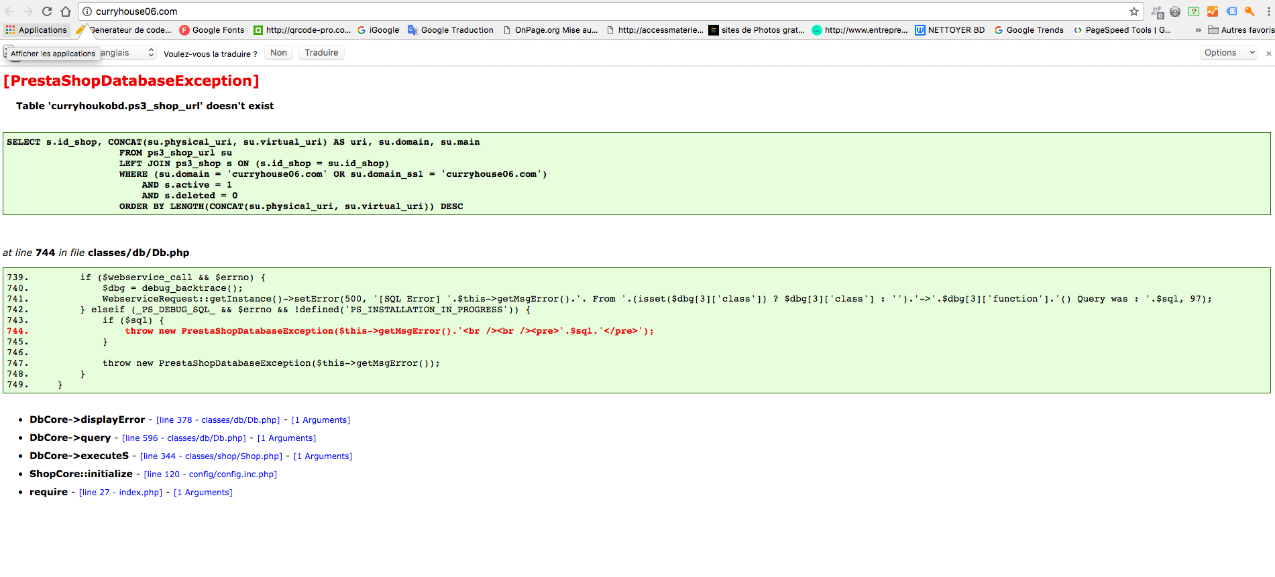Open the orange key extension icon
The image size is (1275, 577).
(x=1250, y=11)
